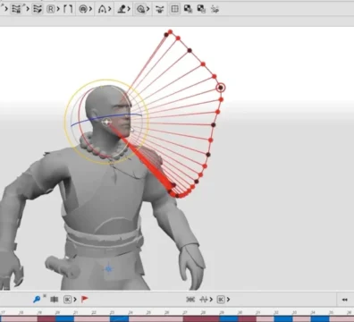Click the waveform icon above the timeline
354x322 pixels.
pyautogui.click(x=204, y=300)
